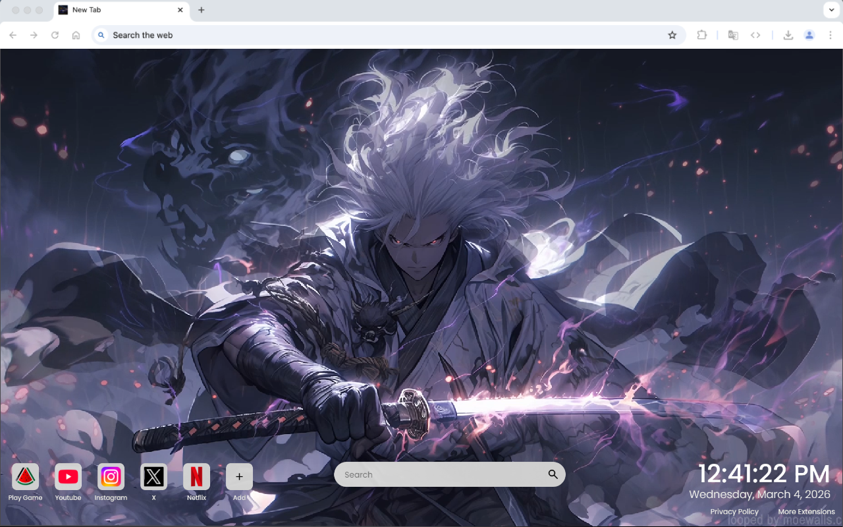Viewport: 843px width, 527px height.
Task: Open the X shortcut icon
Action: (x=153, y=476)
